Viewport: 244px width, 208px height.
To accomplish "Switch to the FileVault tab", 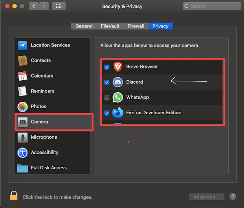I will tap(110, 26).
